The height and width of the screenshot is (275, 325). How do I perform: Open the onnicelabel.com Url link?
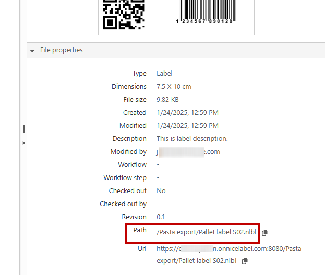coord(228,249)
